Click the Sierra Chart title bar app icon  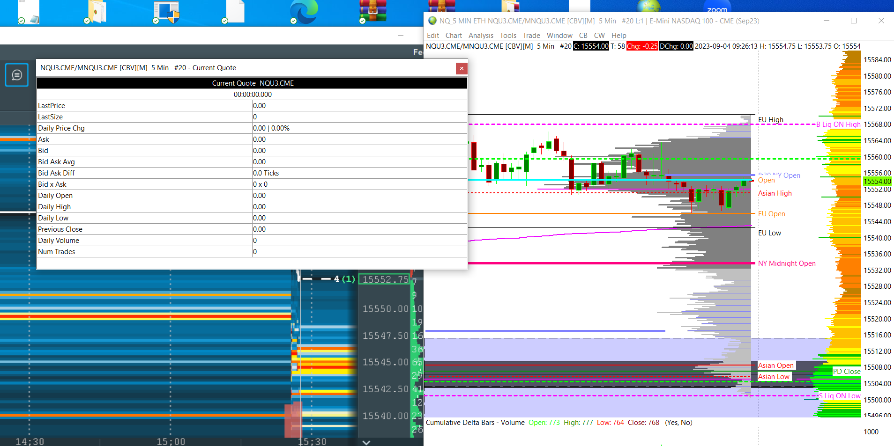432,21
